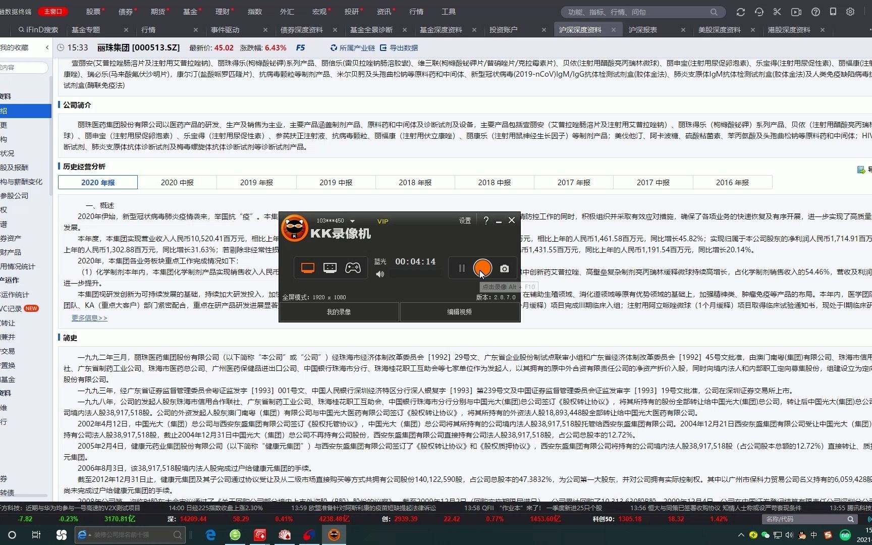The height and width of the screenshot is (545, 872).
Task: Click the F5 refresh label
Action: click(x=300, y=47)
